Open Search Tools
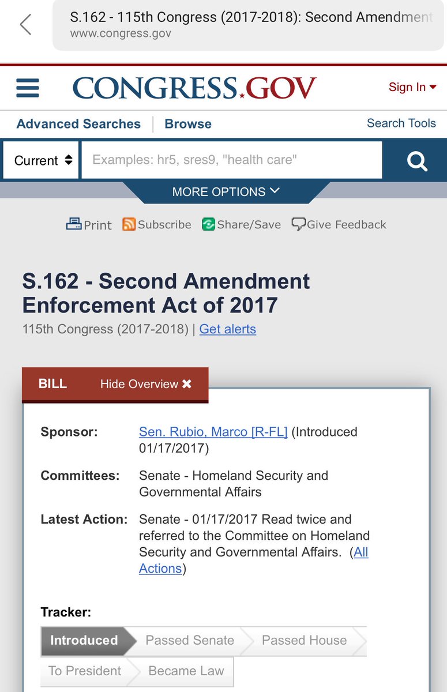This screenshot has width=447, height=692. tap(401, 123)
